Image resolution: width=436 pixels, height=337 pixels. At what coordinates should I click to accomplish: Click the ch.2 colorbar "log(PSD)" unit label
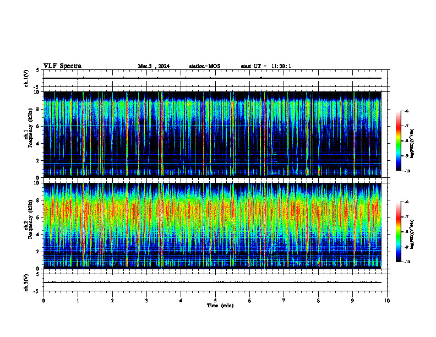tap(412, 234)
